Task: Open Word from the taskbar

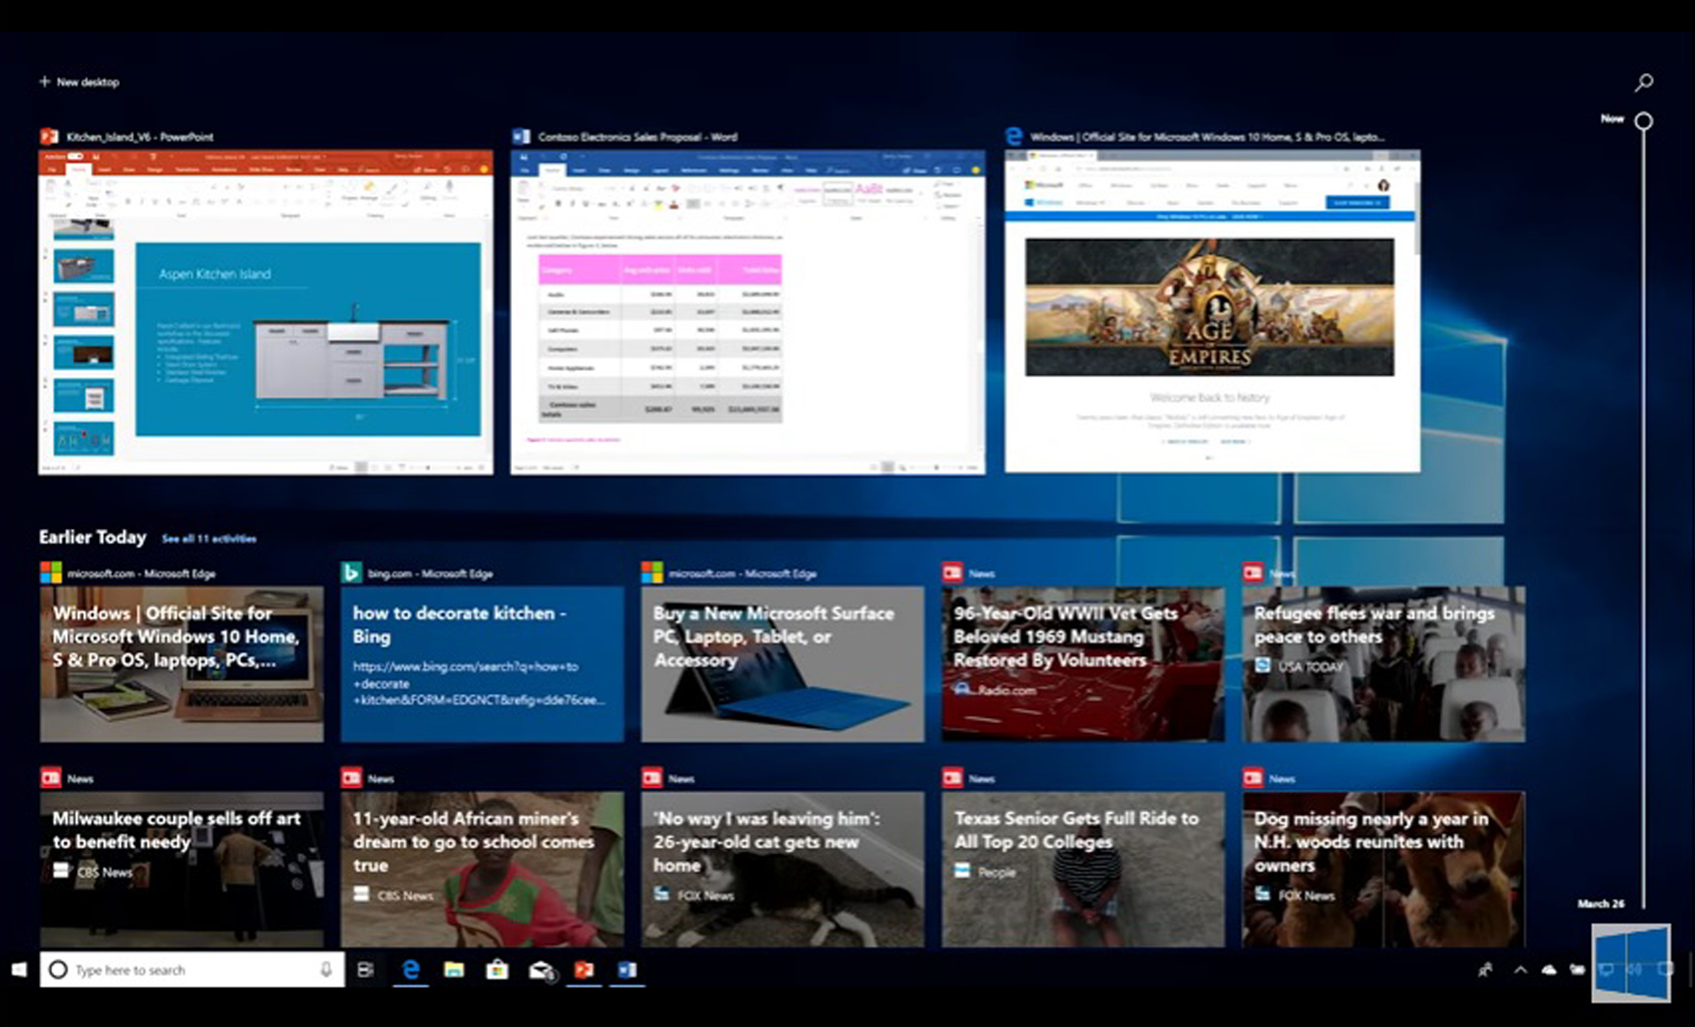Action: (x=625, y=969)
